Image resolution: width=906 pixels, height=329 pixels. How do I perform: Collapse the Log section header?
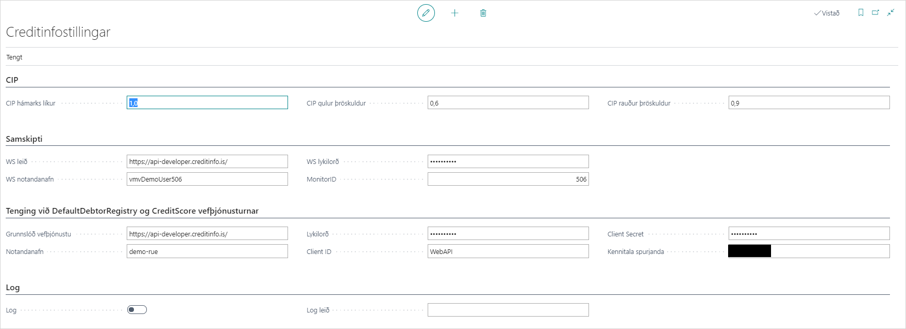pyautogui.click(x=13, y=288)
